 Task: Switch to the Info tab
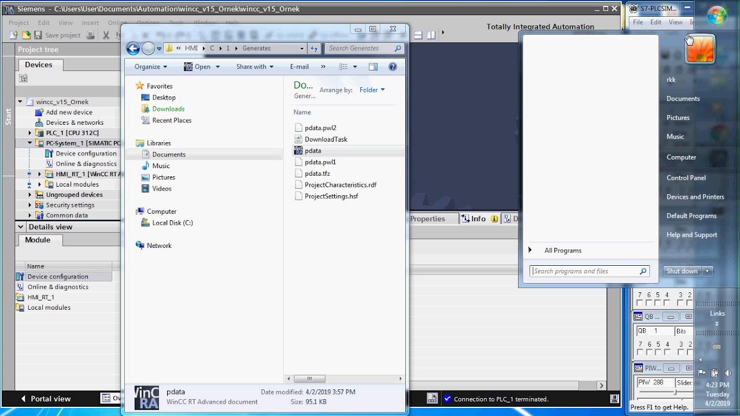(x=479, y=219)
